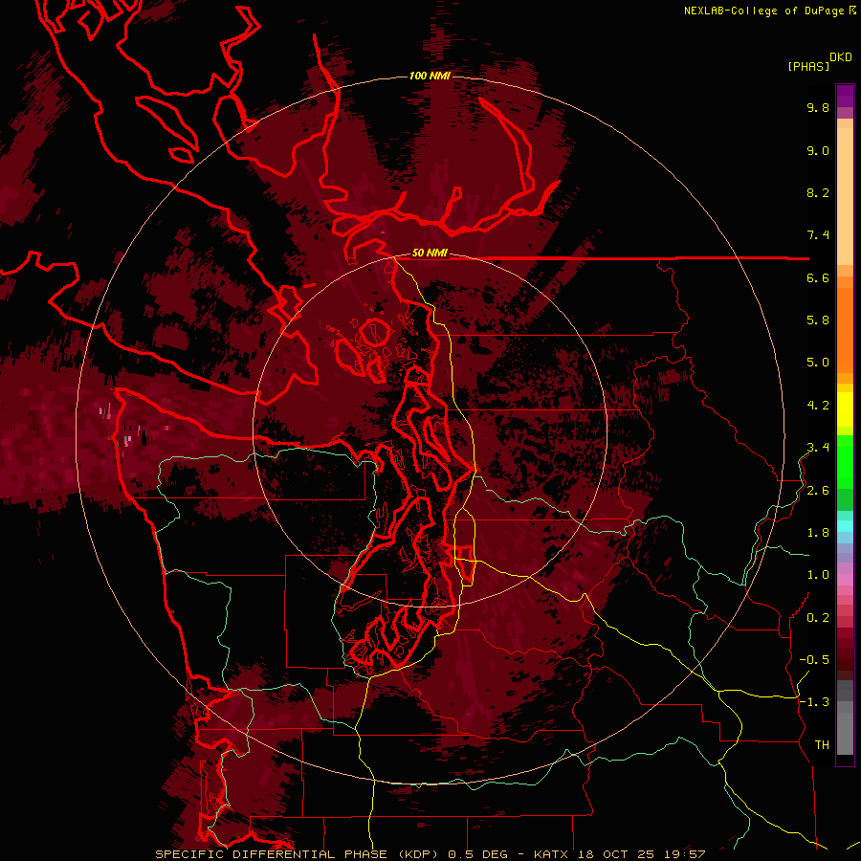Viewport: 861px width, 861px height.
Task: Click the -1.3 value on the color scale
Action: pyautogui.click(x=814, y=702)
